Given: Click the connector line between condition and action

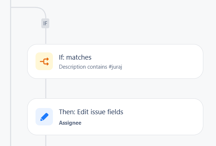Looking at the screenshot, I should click(46, 89).
